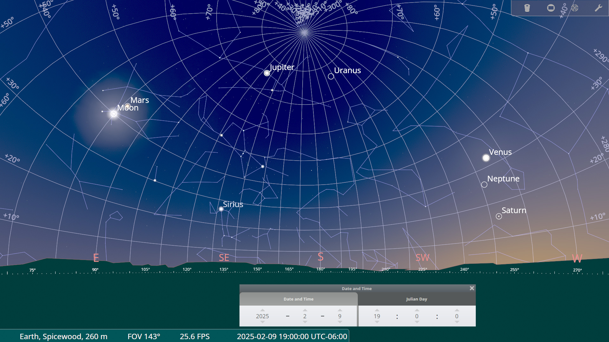609x342 pixels.
Task: Click the Saturn planet marker
Action: click(499, 216)
